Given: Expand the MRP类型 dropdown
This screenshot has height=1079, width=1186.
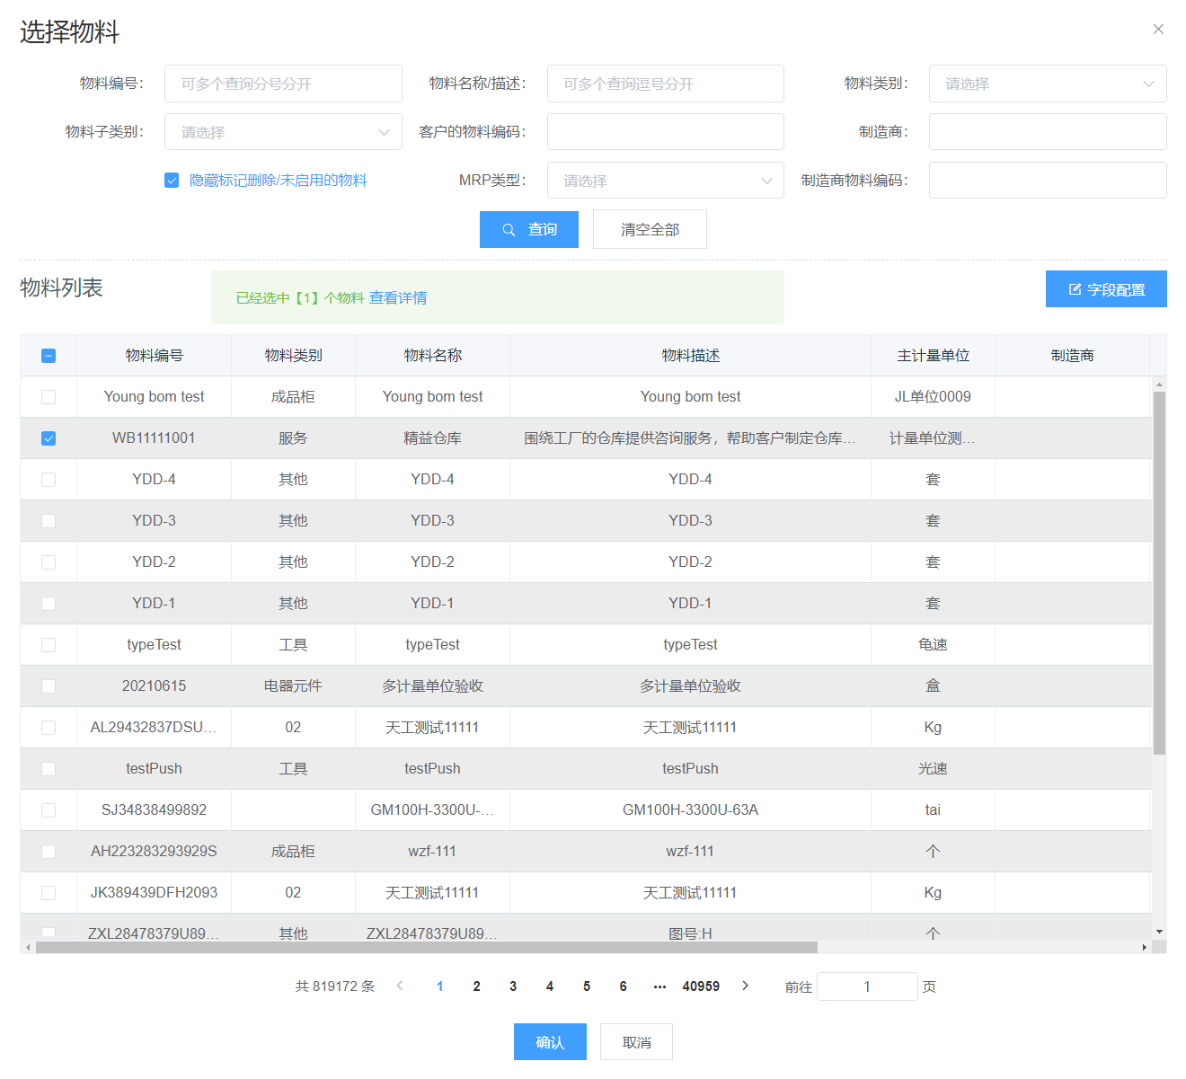Looking at the screenshot, I should (665, 181).
